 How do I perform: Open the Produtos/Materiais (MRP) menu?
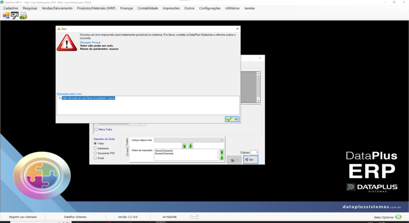pyautogui.click(x=96, y=8)
